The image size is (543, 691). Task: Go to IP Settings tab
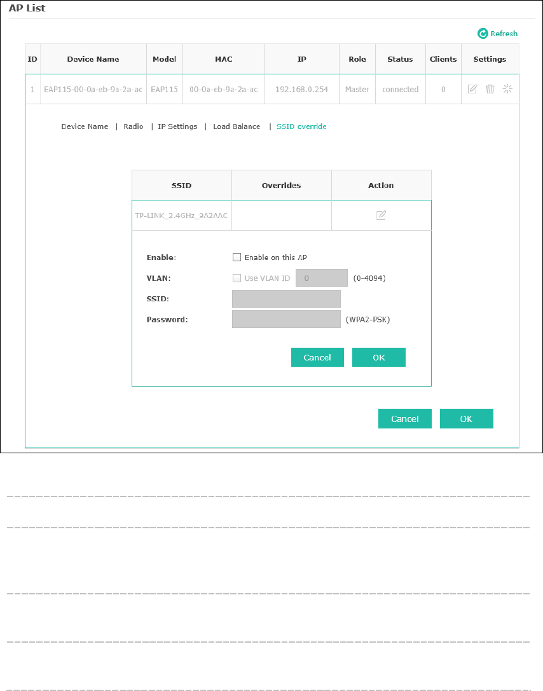coord(177,127)
